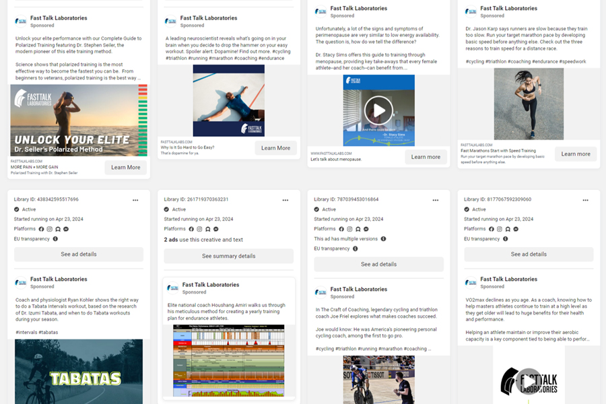Click See ad details for Library ID 787039453016864

tap(378, 265)
